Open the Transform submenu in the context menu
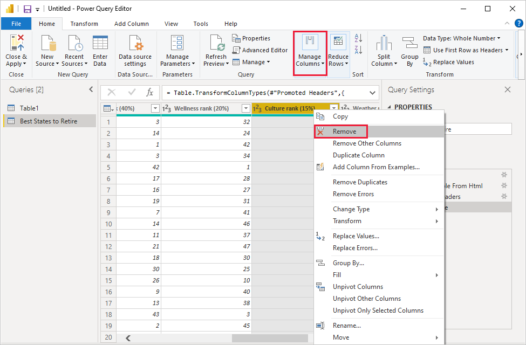 click(379, 221)
